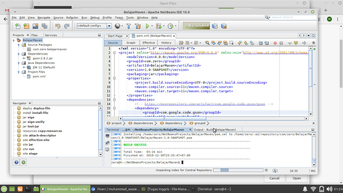Click the New Project toolbar icon
The image size is (343, 193).
26,26
